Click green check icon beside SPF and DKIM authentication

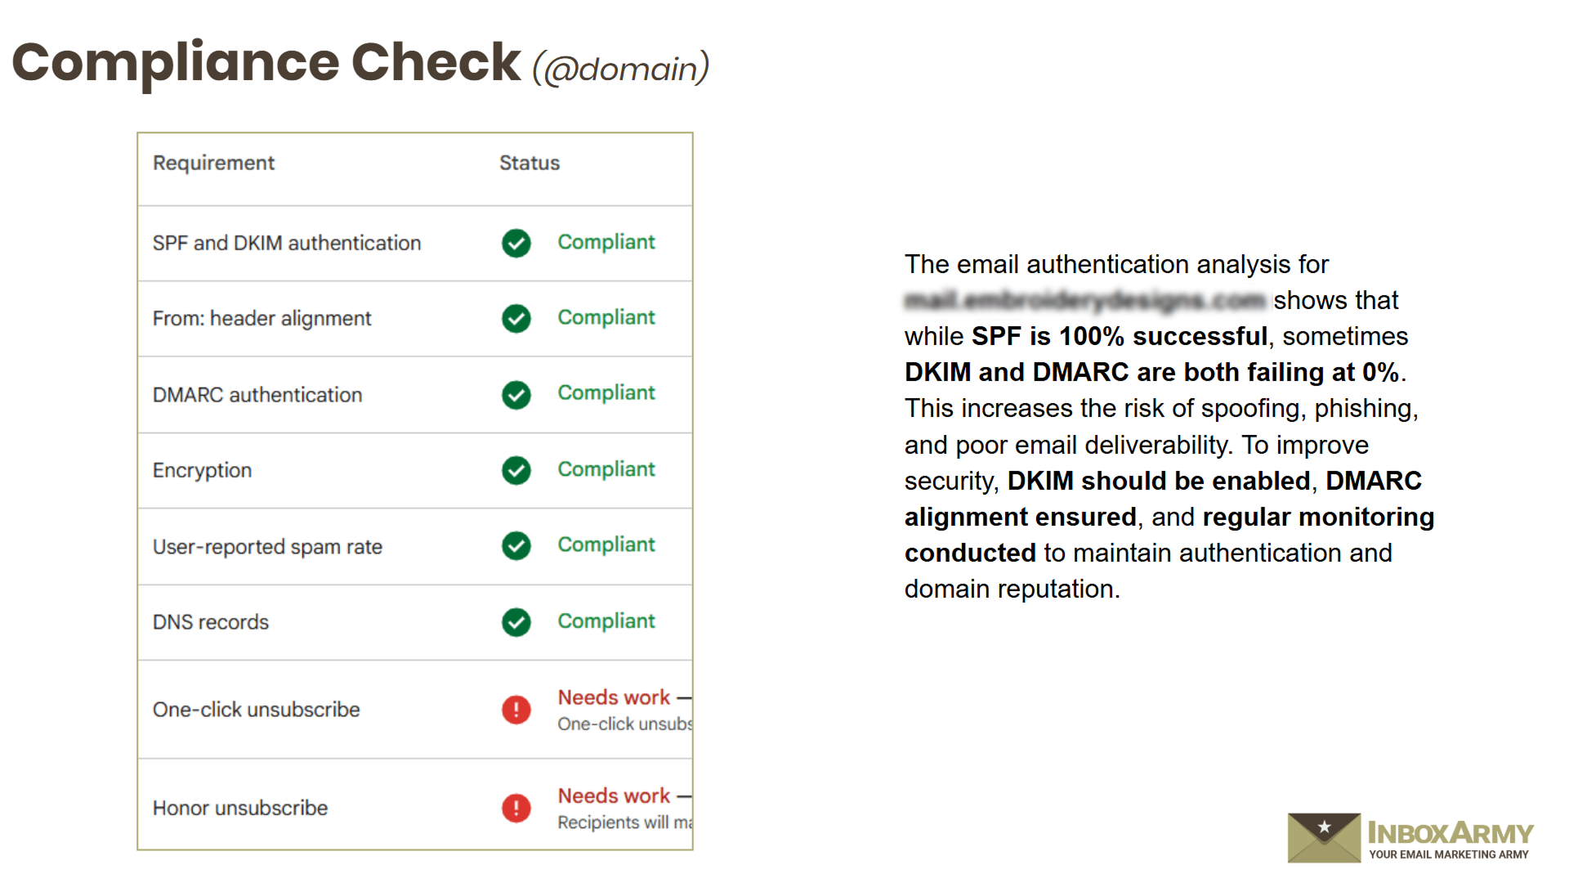coord(516,243)
